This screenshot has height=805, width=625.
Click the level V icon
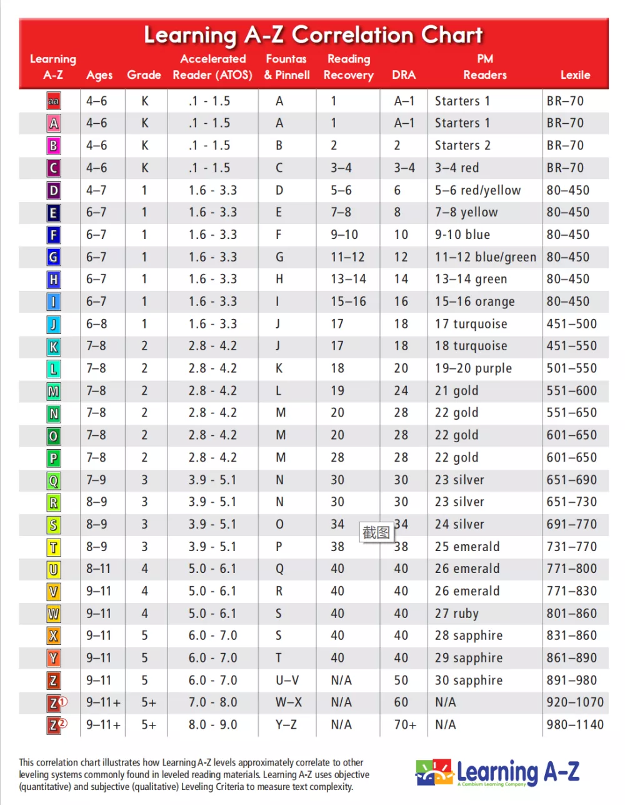point(54,592)
